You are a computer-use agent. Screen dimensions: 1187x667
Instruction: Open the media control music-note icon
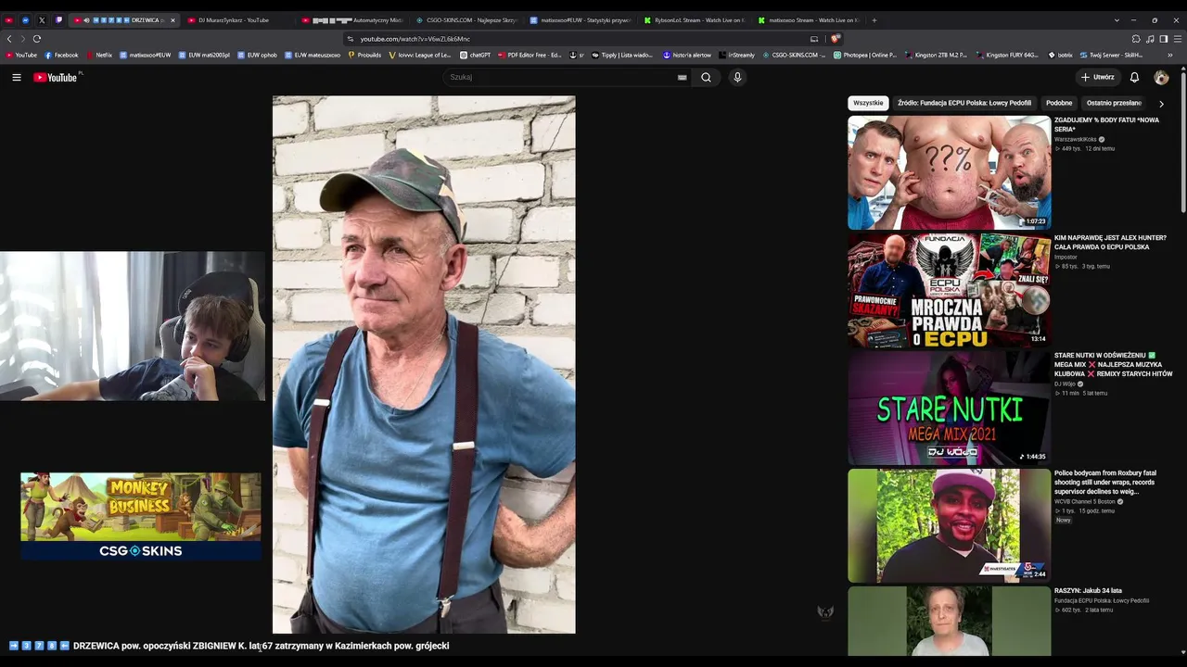[x=1150, y=39]
